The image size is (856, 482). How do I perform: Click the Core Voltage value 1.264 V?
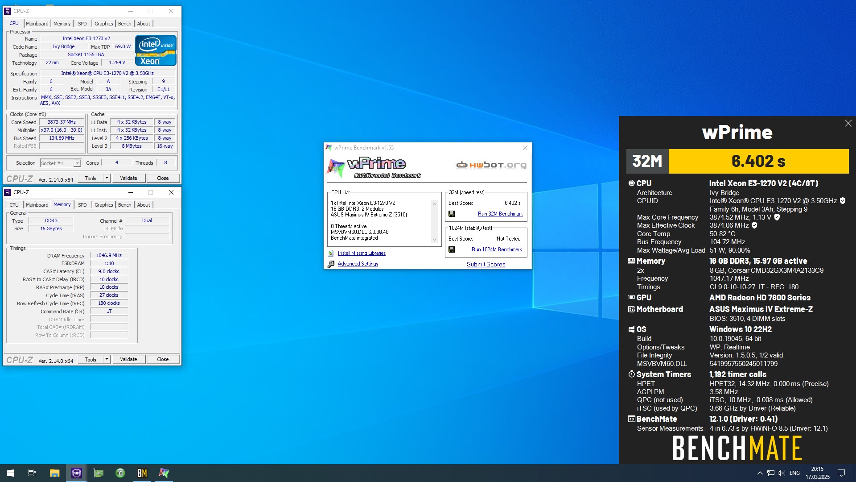(x=117, y=62)
